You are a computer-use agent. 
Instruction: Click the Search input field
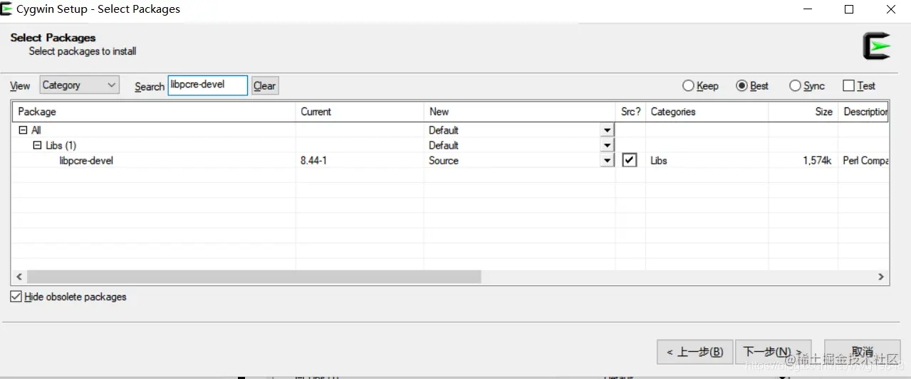207,85
